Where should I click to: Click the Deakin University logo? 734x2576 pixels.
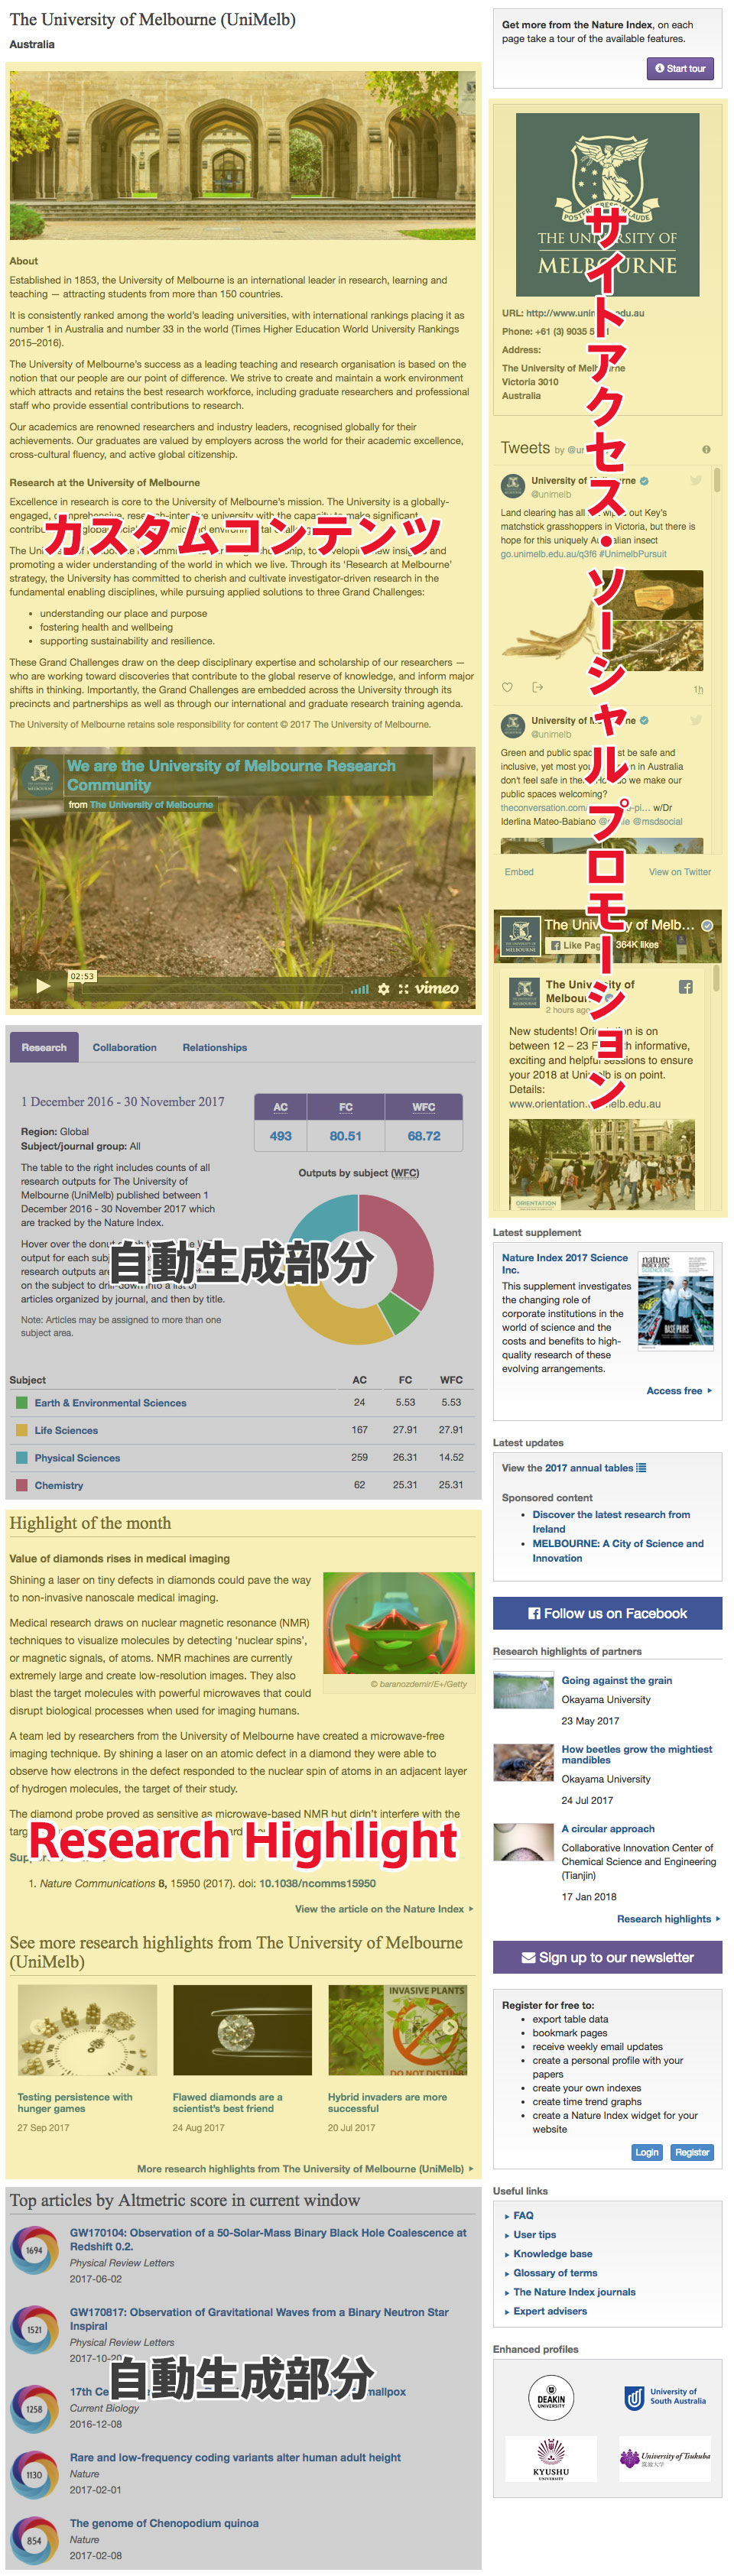pyautogui.click(x=551, y=2397)
